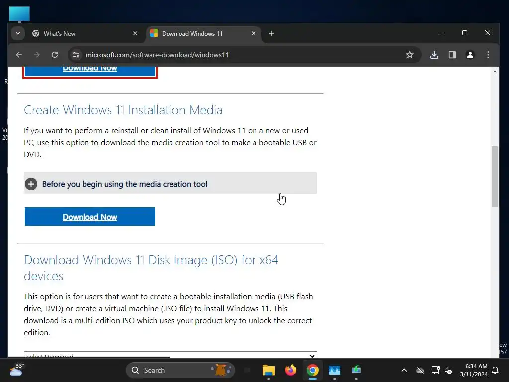Close the What's New tab
The image size is (509, 382).
[135, 33]
